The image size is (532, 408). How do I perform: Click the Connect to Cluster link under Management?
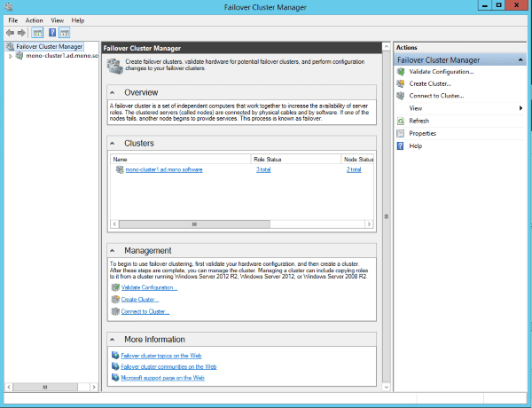click(145, 311)
